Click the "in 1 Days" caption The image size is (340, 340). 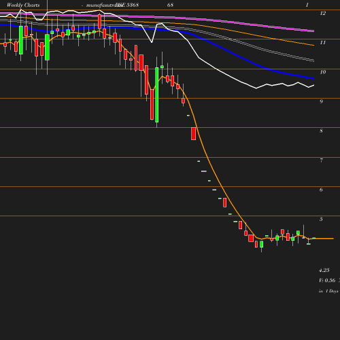click(x=328, y=291)
